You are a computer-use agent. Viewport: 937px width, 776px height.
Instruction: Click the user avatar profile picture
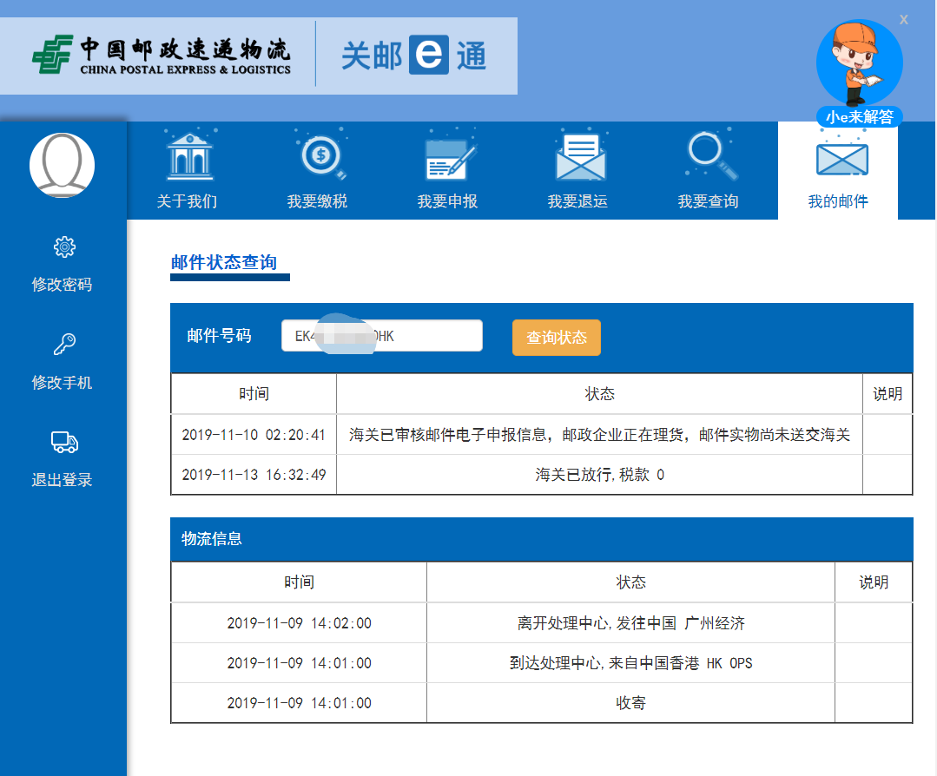pyautogui.click(x=63, y=165)
